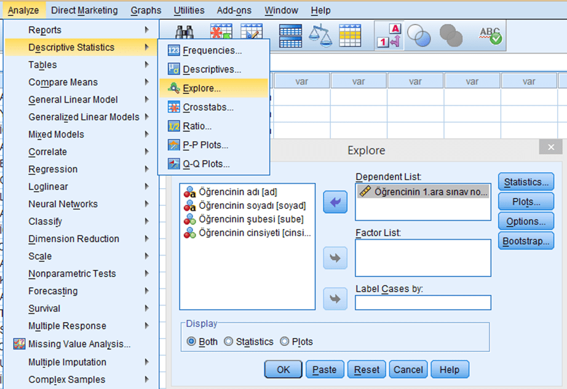
Task: Click the Spell Check ABC icon
Action: (x=490, y=35)
